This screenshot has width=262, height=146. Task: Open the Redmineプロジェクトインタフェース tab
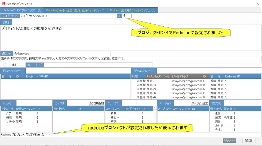pyautogui.click(x=22, y=10)
